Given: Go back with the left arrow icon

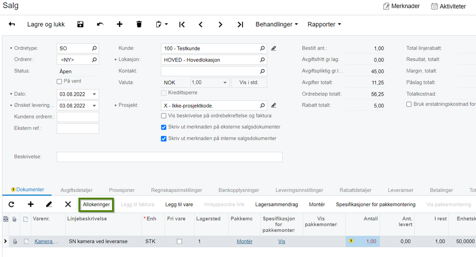Looking at the screenshot, I should point(12,24).
